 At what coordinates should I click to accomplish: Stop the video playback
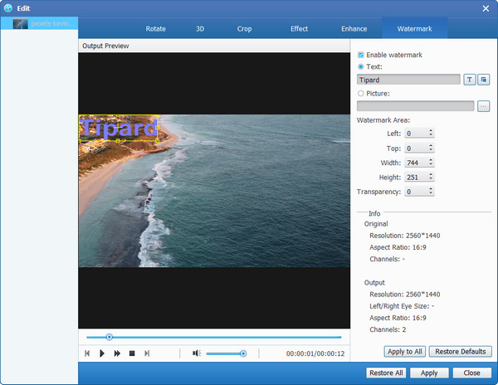pyautogui.click(x=132, y=353)
